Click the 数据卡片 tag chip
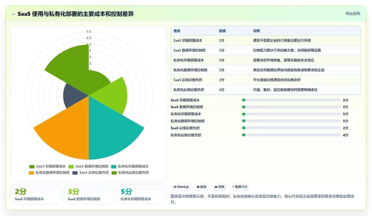372x216 pixels. (240, 187)
